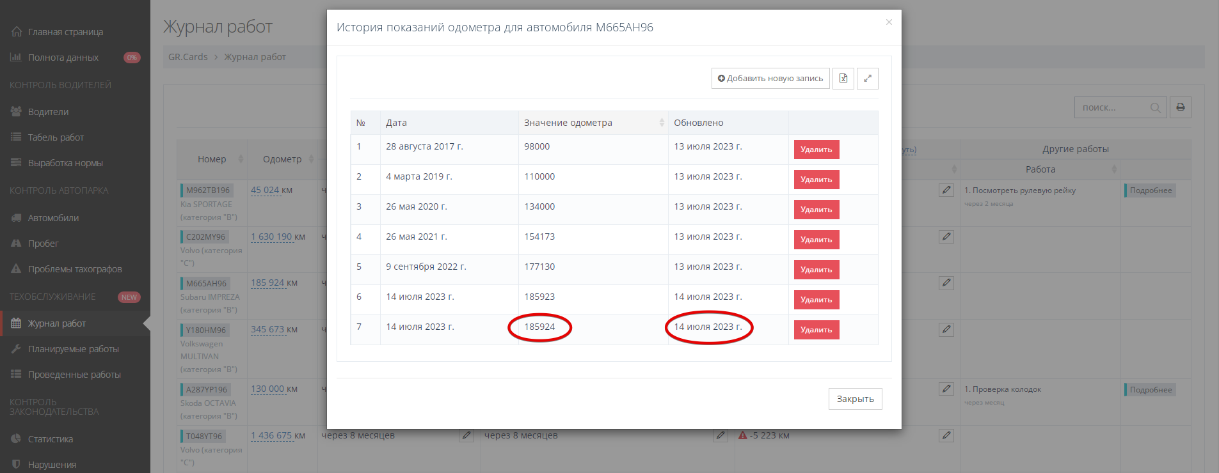
Task: Close the odometer history dialog with X
Action: point(889,22)
